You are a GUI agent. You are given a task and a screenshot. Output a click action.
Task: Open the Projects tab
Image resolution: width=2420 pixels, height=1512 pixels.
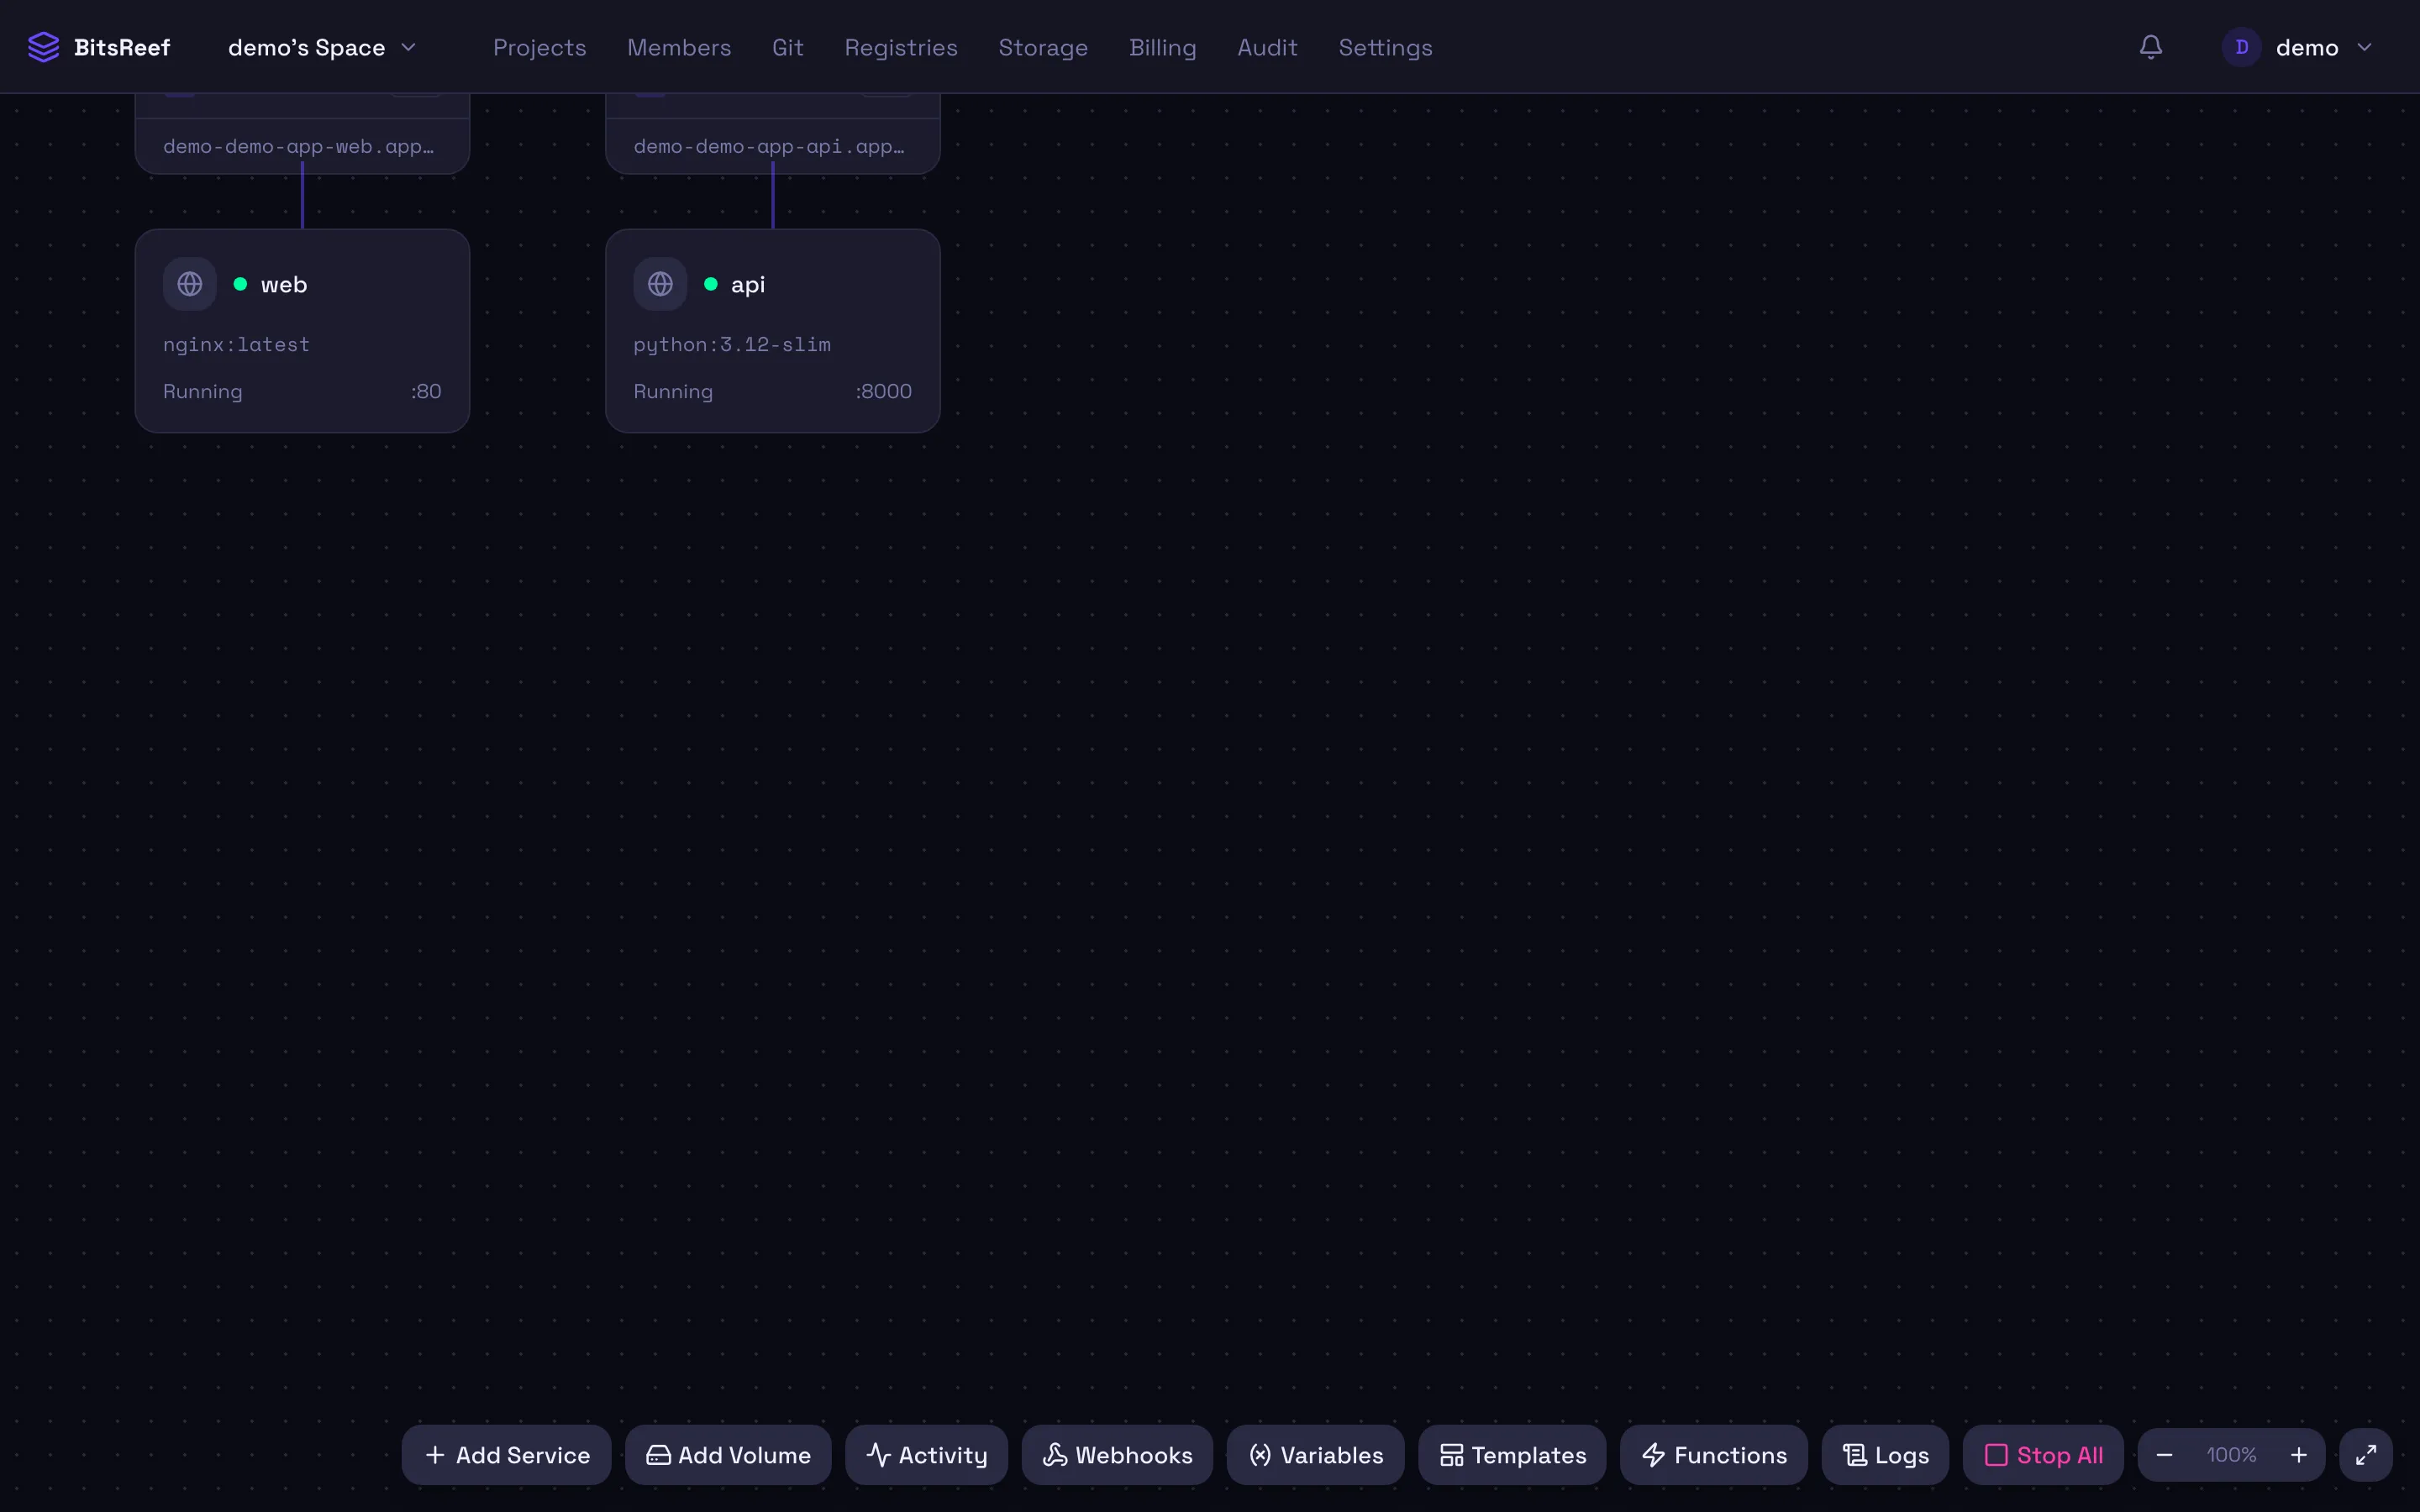(539, 47)
